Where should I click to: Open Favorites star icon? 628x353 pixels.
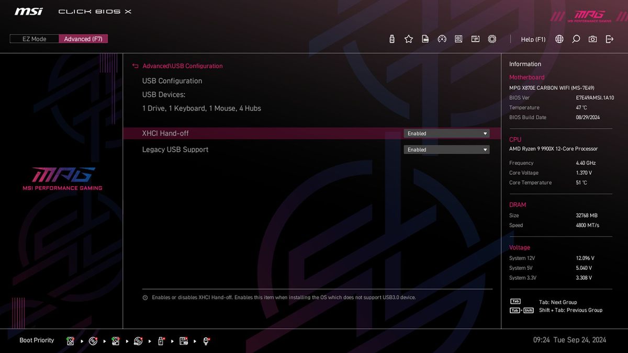(x=409, y=39)
